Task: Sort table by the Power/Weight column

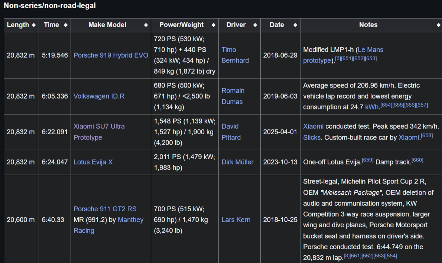Action: pyautogui.click(x=185, y=25)
